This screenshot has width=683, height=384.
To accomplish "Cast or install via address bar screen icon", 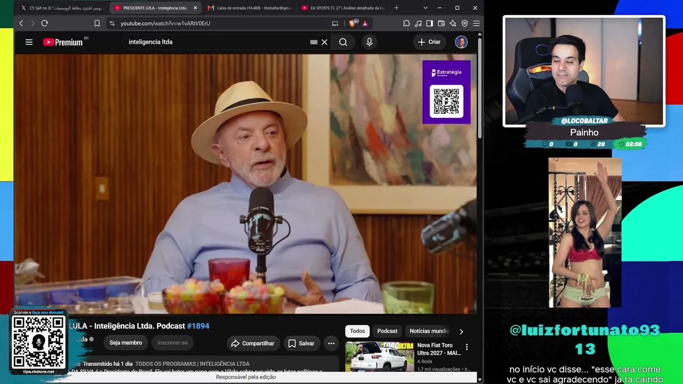I will coord(335,23).
